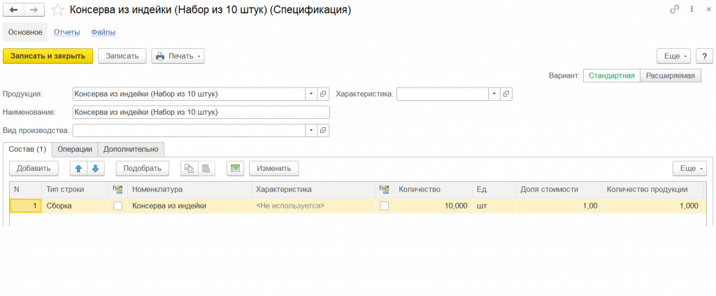716x296 pixels.
Task: Click into the Вид производства input field
Action: tap(189, 130)
